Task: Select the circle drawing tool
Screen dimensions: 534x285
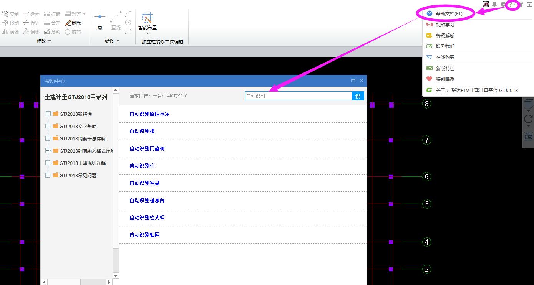Action: point(128,23)
